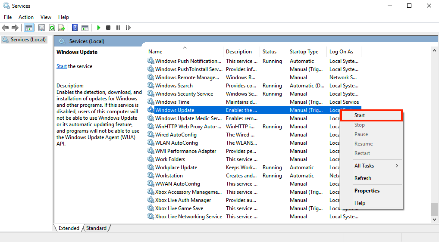Click the Start the service link

tap(62, 66)
